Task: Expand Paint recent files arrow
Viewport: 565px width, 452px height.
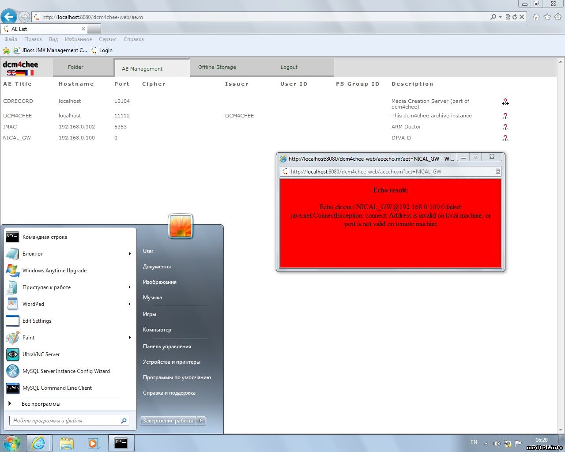Action: pyautogui.click(x=129, y=338)
